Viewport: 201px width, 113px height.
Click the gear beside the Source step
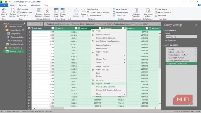(x=195, y=49)
